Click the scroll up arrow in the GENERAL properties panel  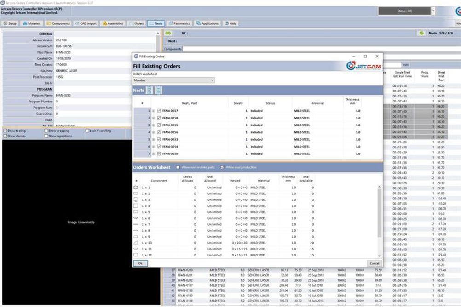pos(158,34)
